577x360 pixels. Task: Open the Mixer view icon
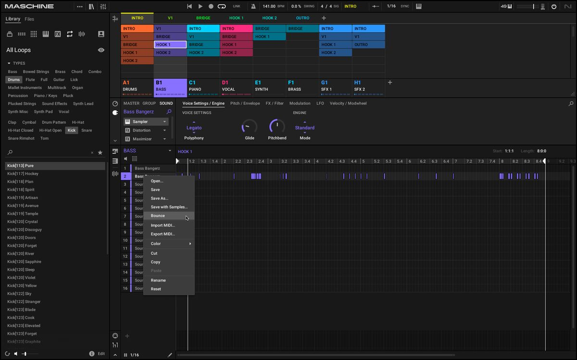pyautogui.click(x=103, y=6)
